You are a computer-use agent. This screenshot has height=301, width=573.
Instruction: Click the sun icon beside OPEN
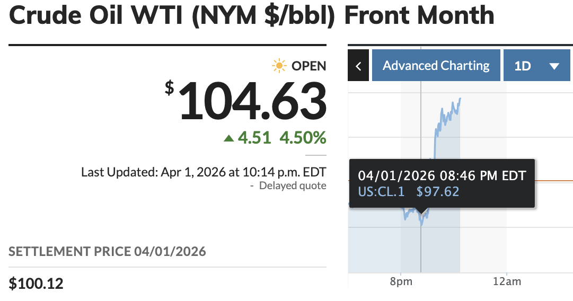tap(279, 66)
